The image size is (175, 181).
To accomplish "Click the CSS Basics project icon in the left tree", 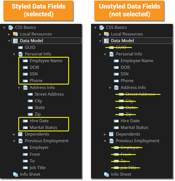I will tap(11, 27).
